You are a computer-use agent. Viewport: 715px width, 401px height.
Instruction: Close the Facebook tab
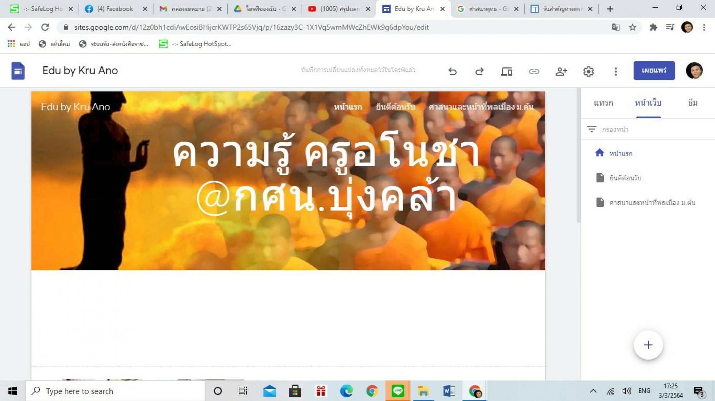tap(145, 9)
